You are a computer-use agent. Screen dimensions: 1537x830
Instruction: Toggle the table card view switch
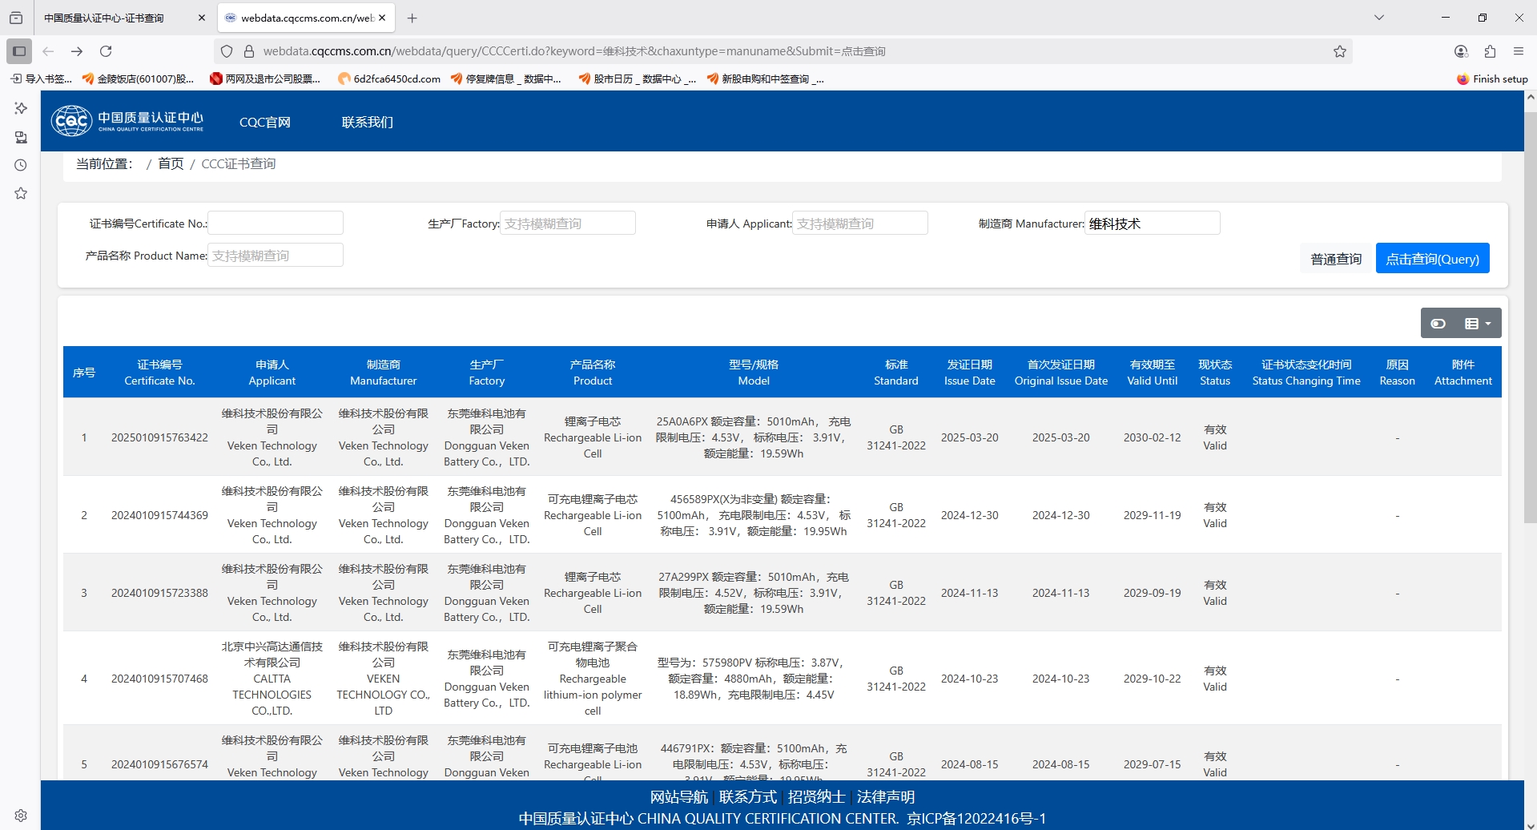1438,324
